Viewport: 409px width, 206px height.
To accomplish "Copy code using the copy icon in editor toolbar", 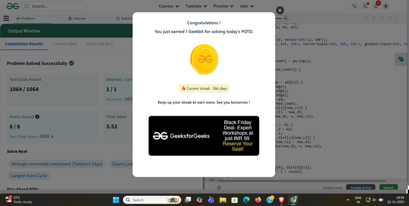I will 367,18.
